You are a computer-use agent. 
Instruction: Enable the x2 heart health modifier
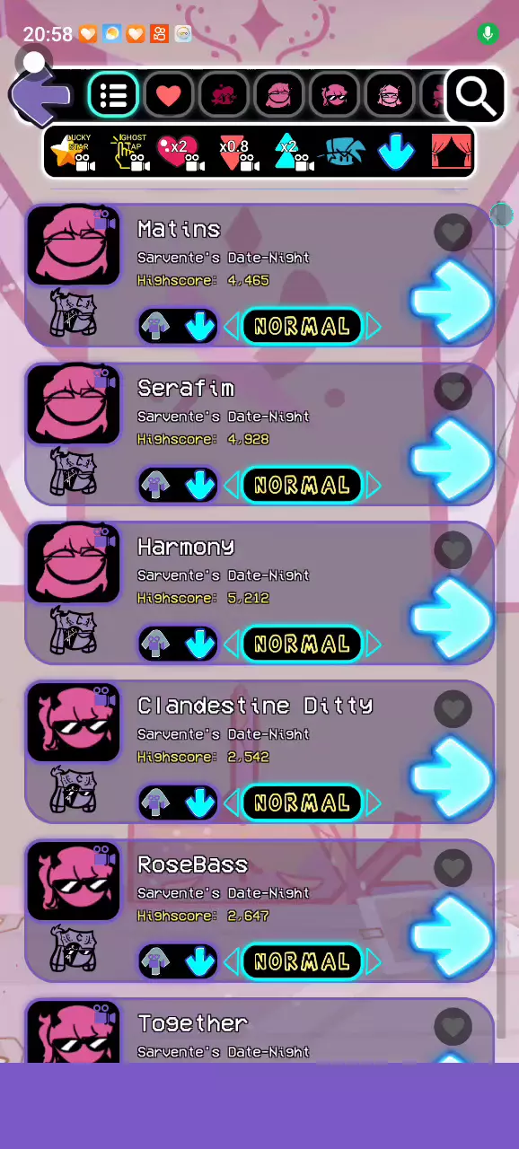click(x=179, y=153)
